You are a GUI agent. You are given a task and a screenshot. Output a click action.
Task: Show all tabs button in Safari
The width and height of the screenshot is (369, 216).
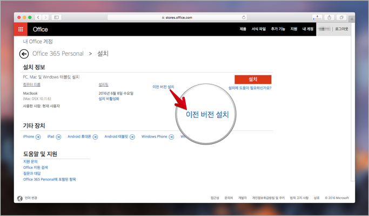pos(341,17)
